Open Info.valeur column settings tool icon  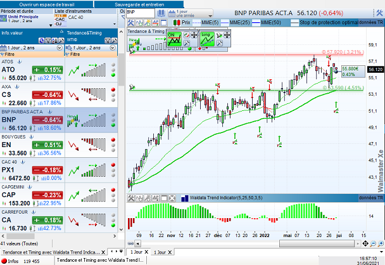coord(61,41)
